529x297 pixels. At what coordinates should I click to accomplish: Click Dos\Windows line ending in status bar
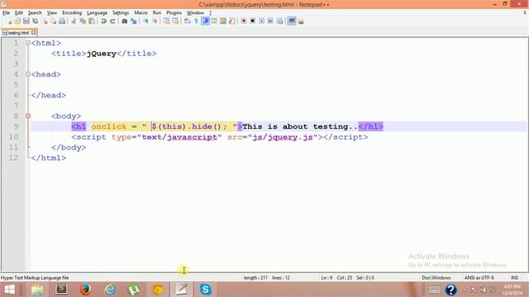pos(436,278)
